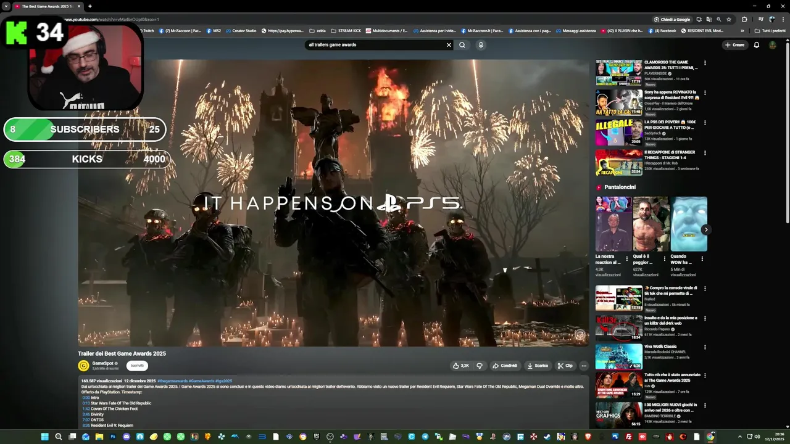790x444 pixels.
Task: Open Windows taskbar search
Action: [x=58, y=437]
